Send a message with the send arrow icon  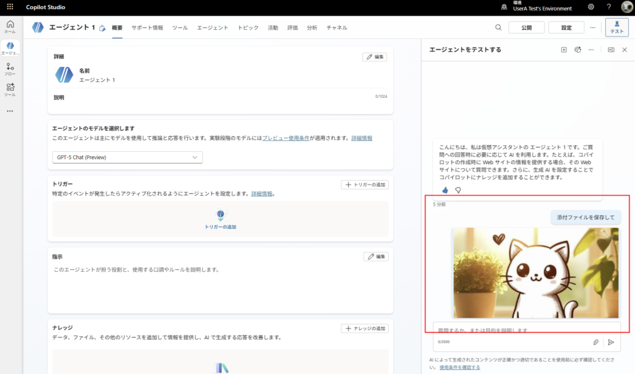tap(612, 341)
